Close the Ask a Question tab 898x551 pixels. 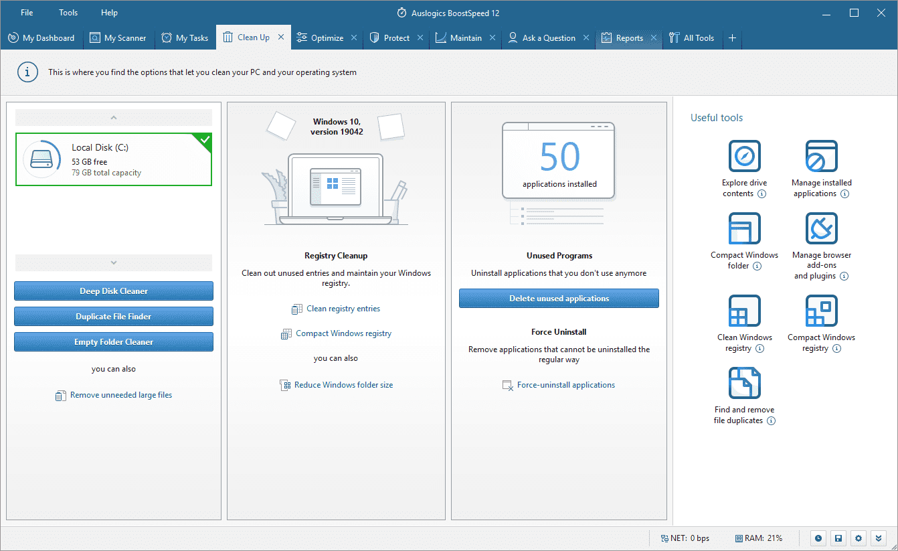point(587,38)
